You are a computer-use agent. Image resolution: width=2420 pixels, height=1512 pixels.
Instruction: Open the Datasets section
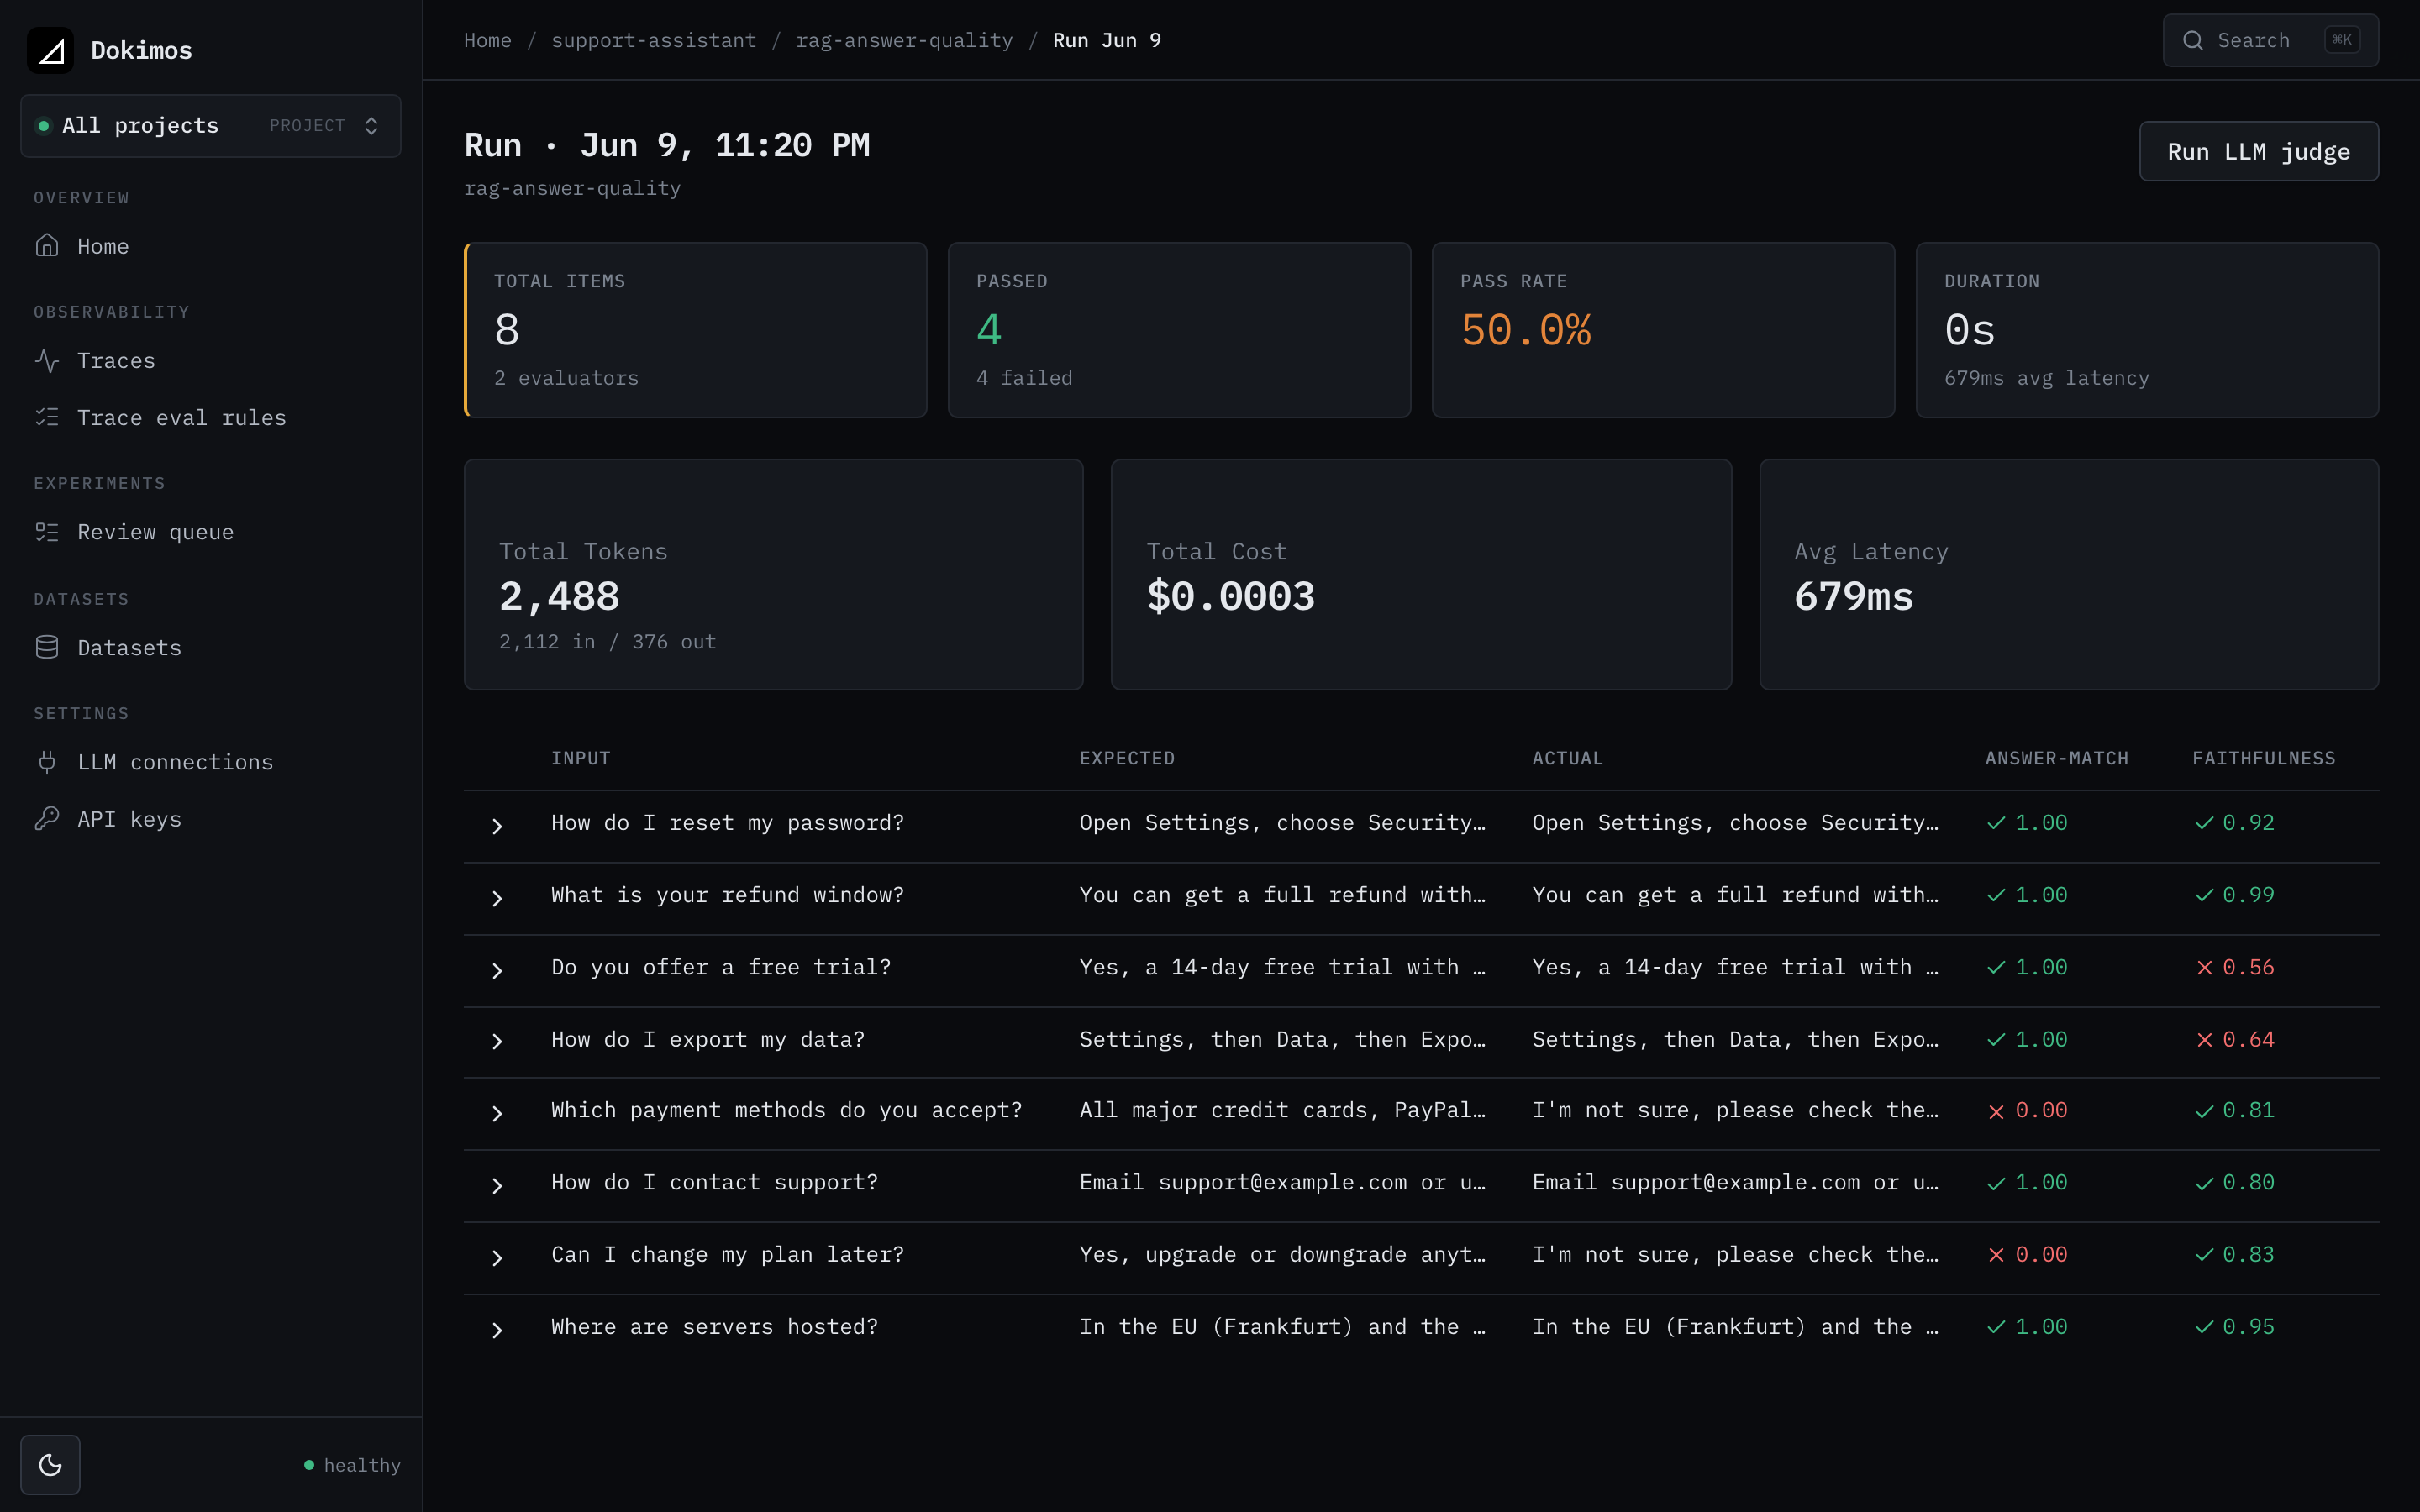pyautogui.click(x=210, y=648)
